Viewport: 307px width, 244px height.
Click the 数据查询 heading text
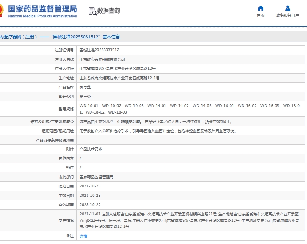109,11
